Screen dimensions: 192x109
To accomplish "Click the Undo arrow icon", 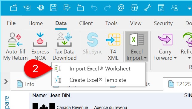I will click(94, 8).
